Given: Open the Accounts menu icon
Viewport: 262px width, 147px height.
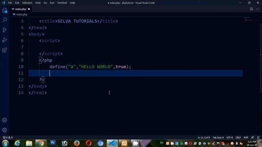Looking at the screenshot, I should pos(5,120).
